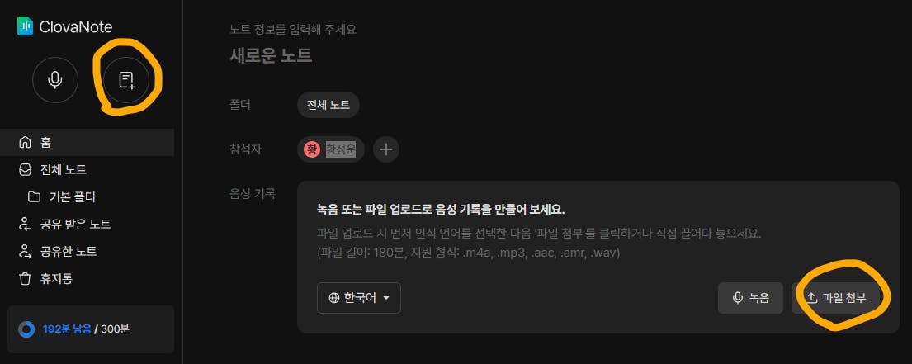Click the 파일 첨부 upload button
The image size is (912, 364).
pos(836,298)
